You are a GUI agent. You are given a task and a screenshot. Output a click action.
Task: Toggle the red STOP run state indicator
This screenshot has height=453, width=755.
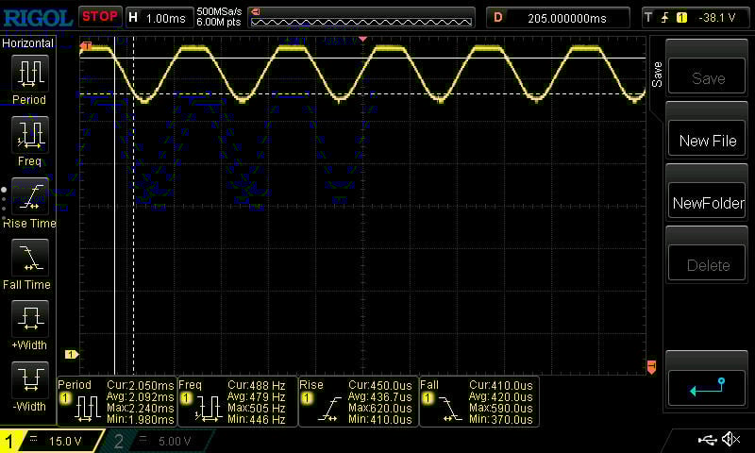coord(99,16)
